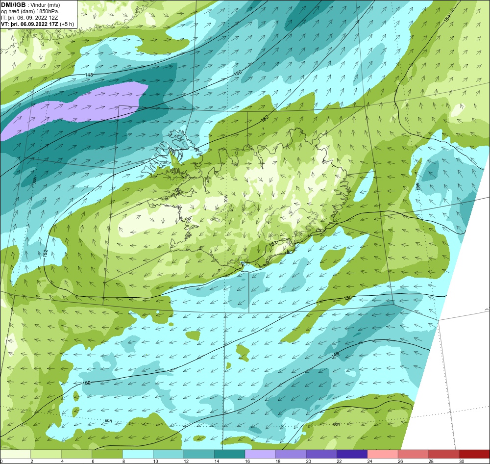This screenshot has width=490, height=464.
Task: Click the 28–30 m/s red legend swatch
Action: pyautogui.click(x=444, y=454)
